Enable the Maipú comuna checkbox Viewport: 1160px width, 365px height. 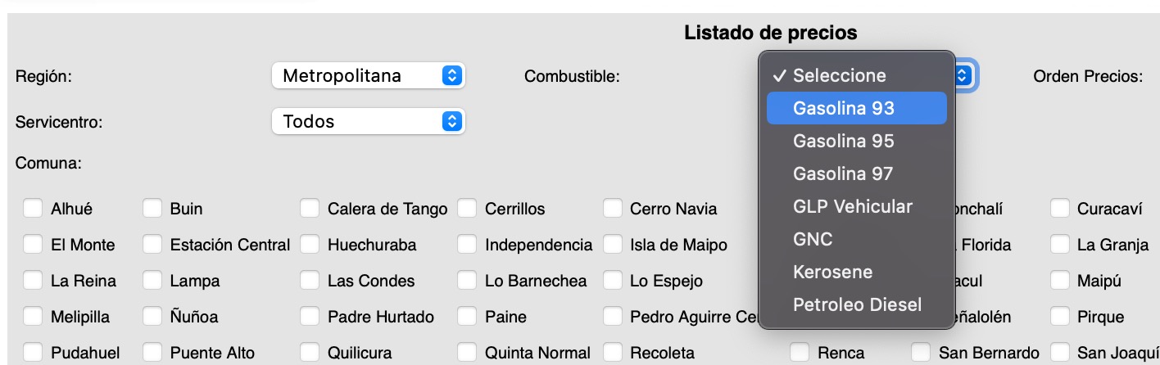pos(1060,281)
